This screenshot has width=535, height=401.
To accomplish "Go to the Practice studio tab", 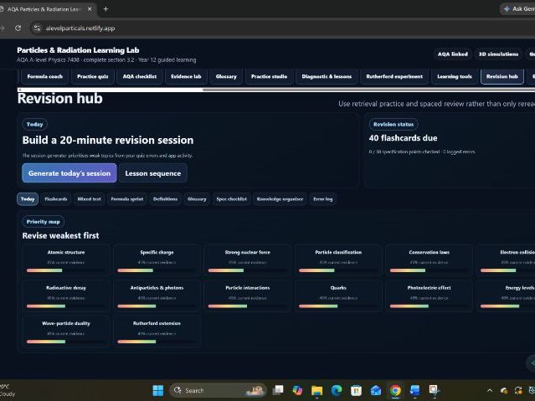I will 269,76.
